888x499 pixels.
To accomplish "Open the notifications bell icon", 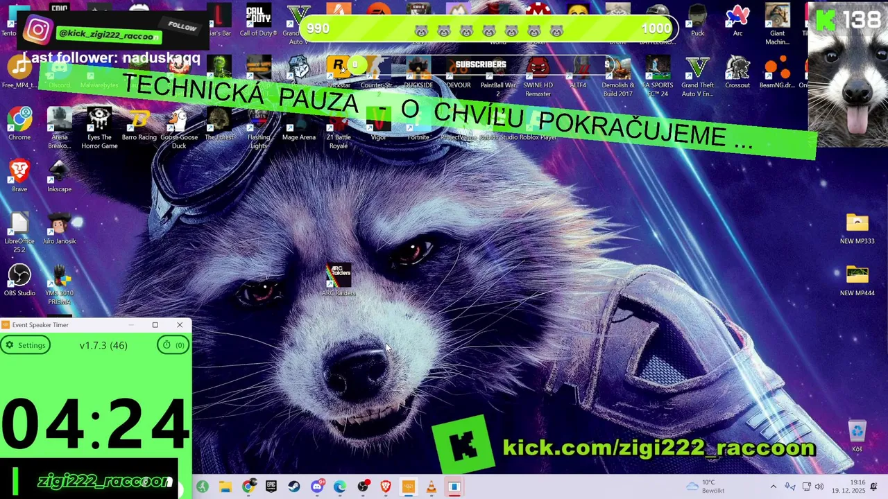I will [x=874, y=487].
